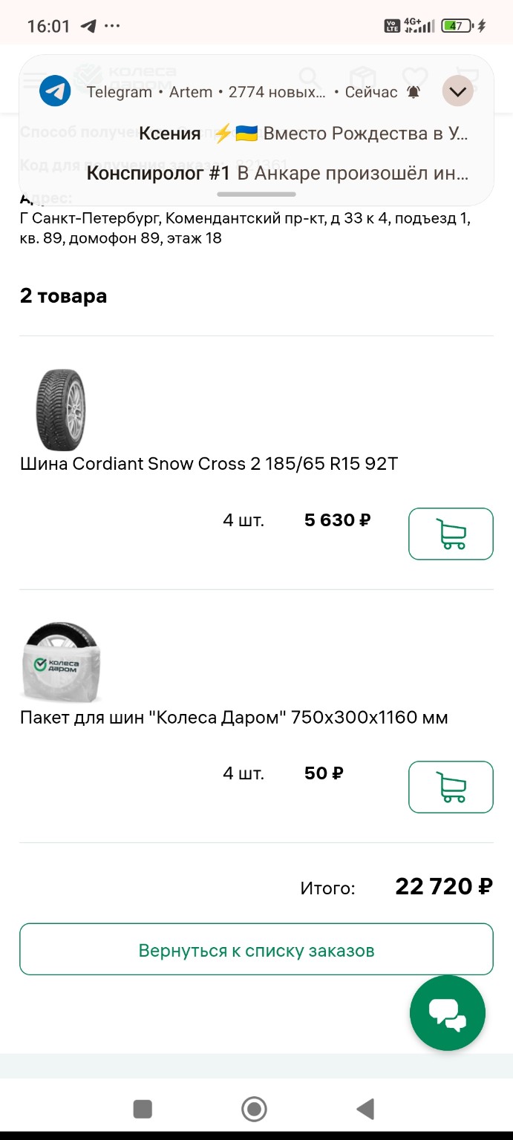
Task: Open the search magnifier icon
Action: pyautogui.click(x=308, y=76)
